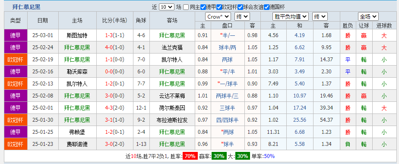
Task: Open the 1-3(1-1) score in 斯图加特 row
Action: click(115, 35)
